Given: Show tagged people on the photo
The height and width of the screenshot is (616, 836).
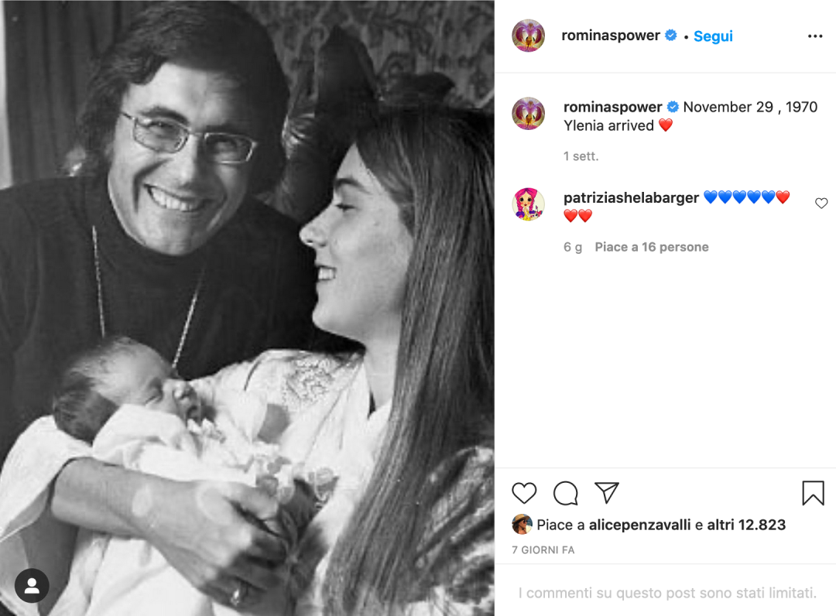Looking at the screenshot, I should (x=32, y=586).
